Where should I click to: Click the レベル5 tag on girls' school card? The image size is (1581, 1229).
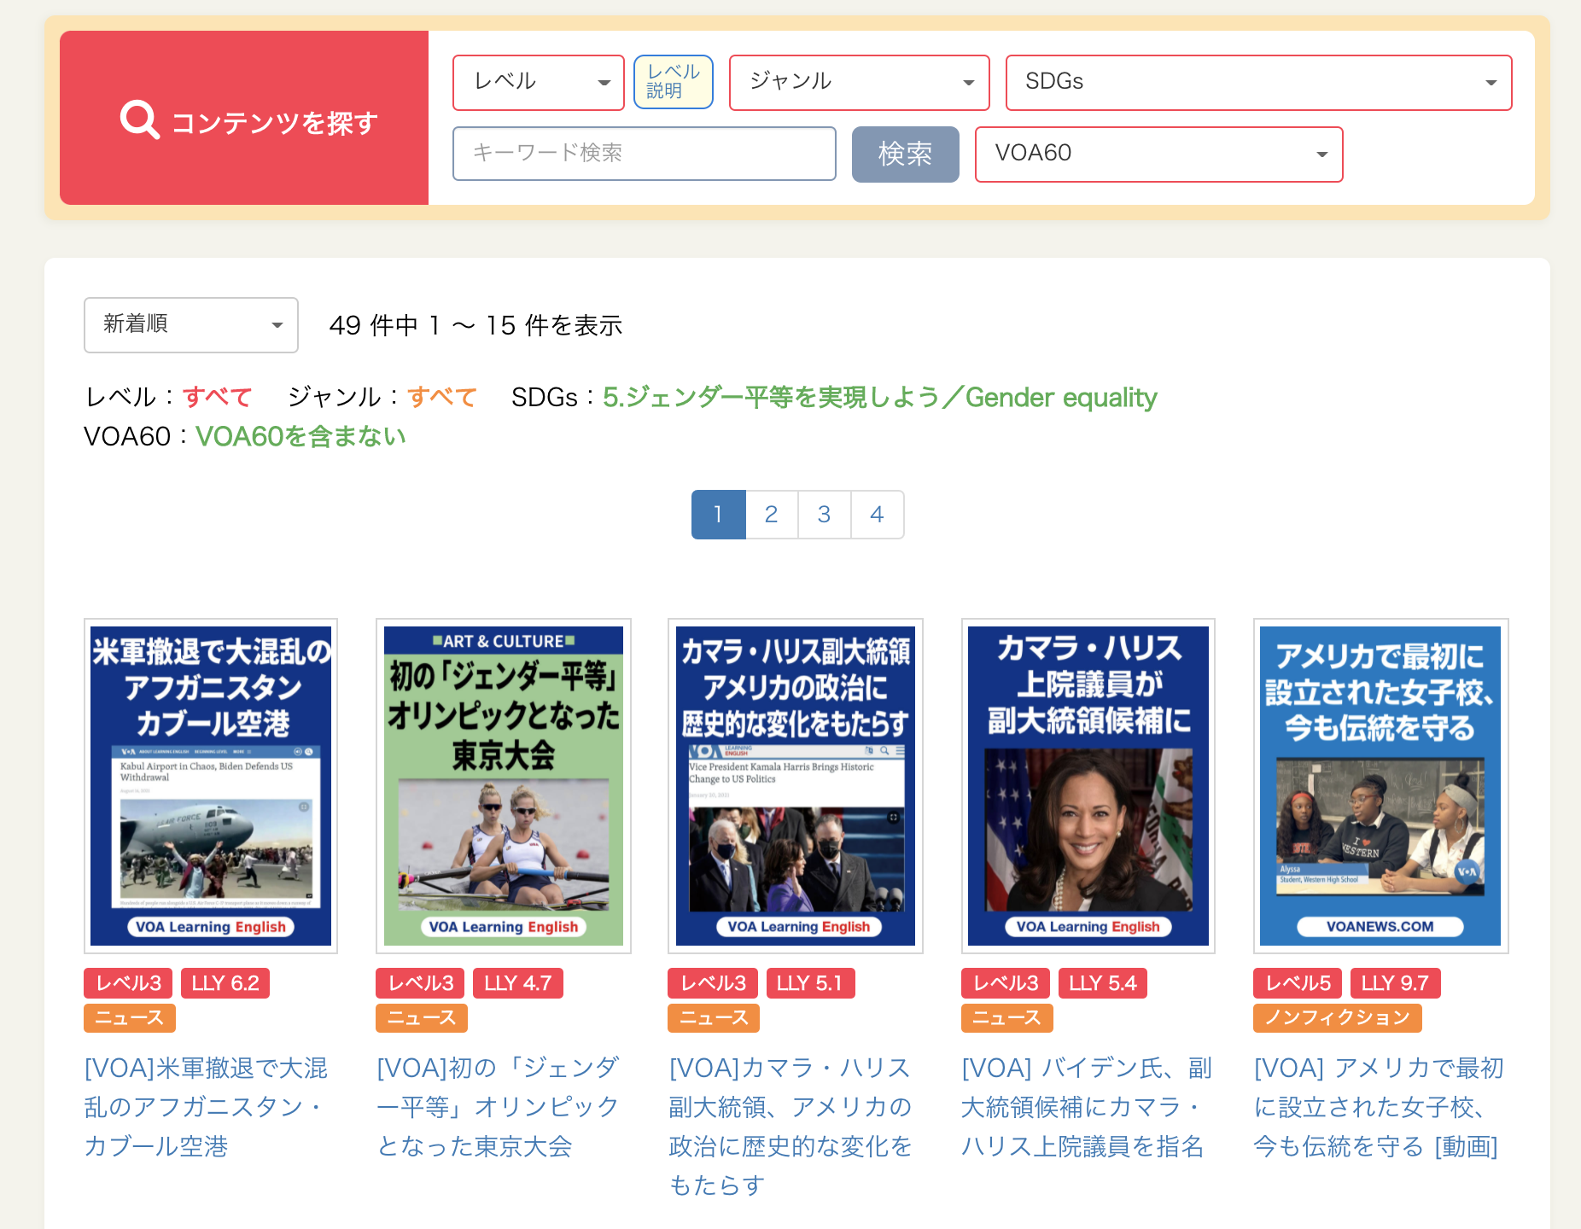(1298, 983)
